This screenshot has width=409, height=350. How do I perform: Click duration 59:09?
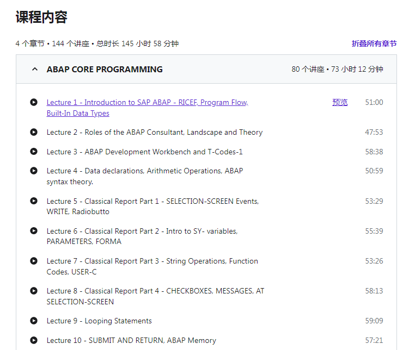(374, 321)
